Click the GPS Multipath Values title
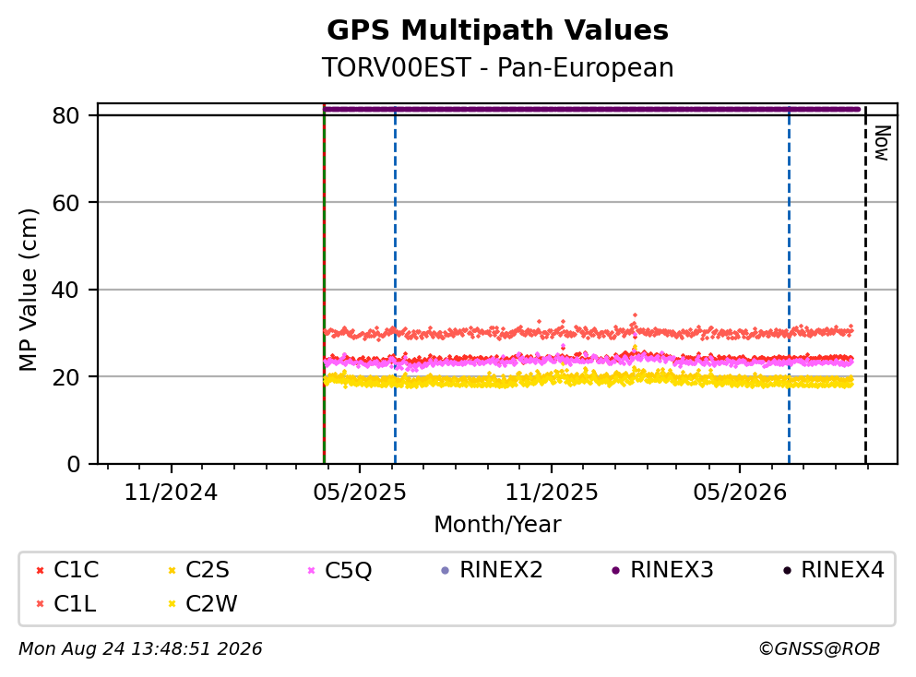 [498, 30]
